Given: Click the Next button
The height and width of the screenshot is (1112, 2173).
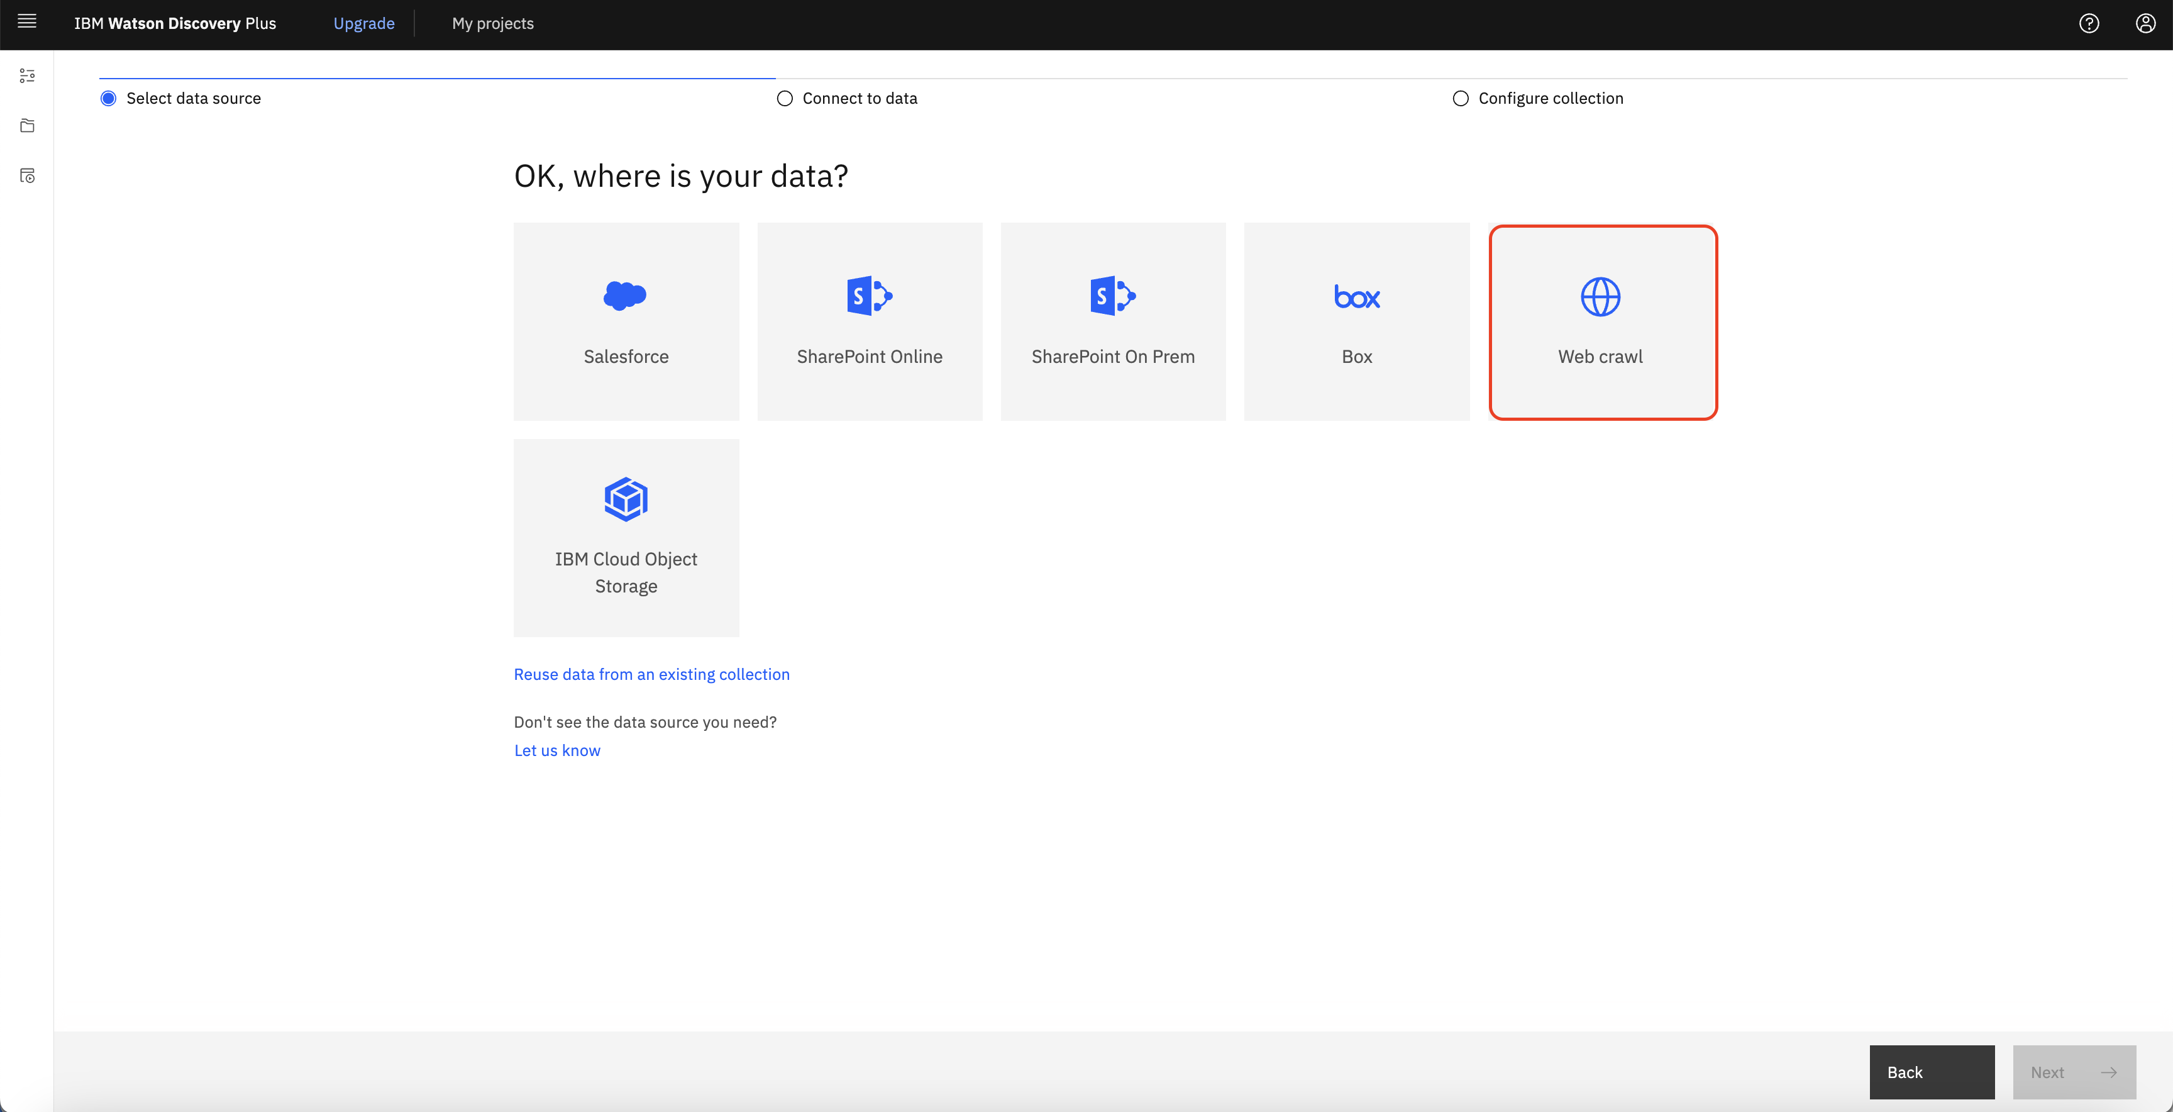Looking at the screenshot, I should (x=2074, y=1072).
